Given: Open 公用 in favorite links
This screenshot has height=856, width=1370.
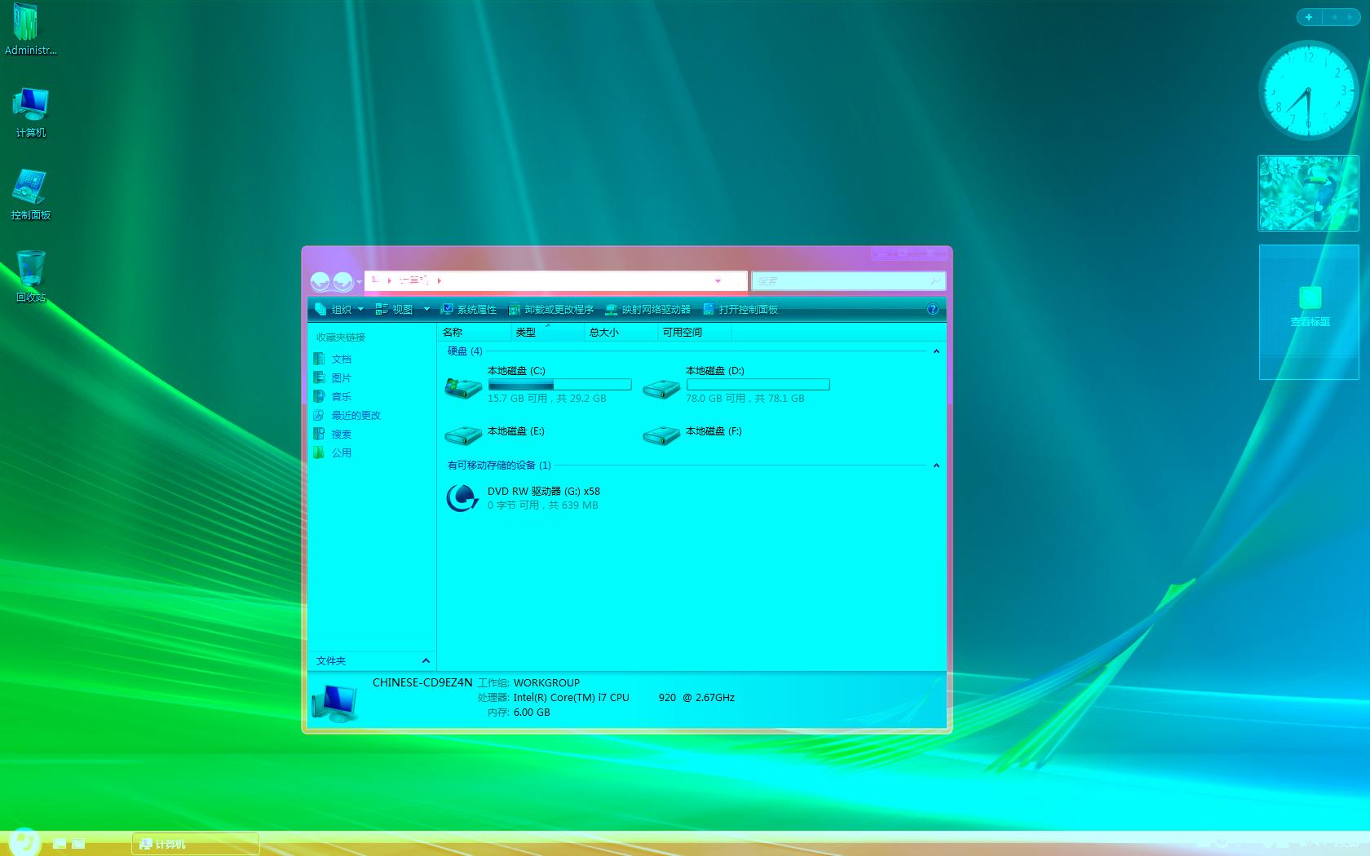Looking at the screenshot, I should pyautogui.click(x=333, y=452).
